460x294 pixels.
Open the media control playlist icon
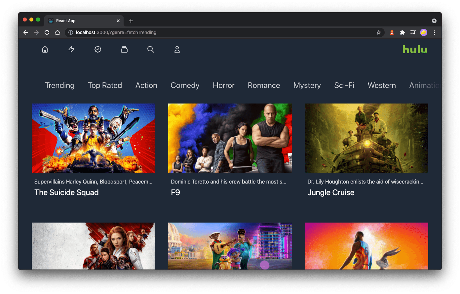click(413, 32)
